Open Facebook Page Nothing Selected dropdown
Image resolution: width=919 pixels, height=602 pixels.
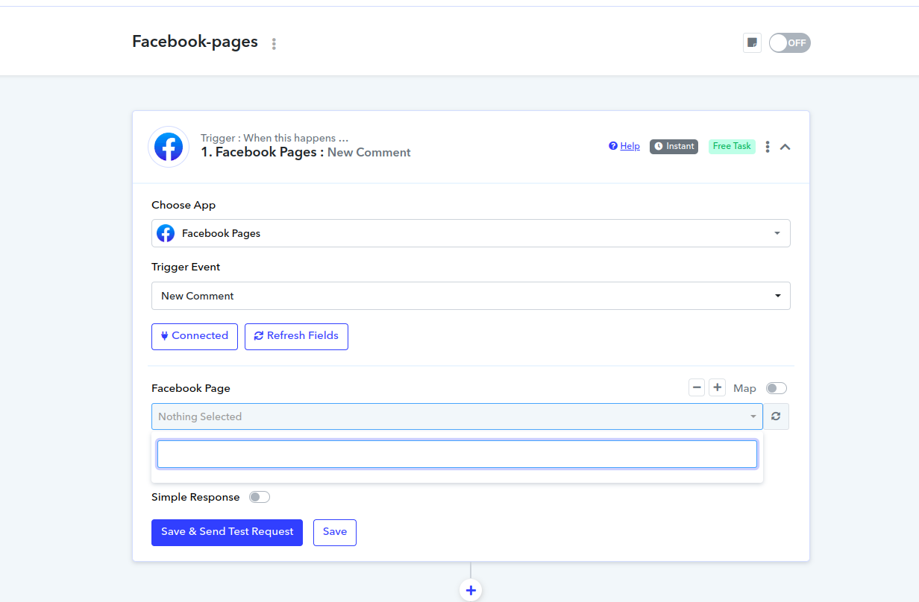(457, 416)
